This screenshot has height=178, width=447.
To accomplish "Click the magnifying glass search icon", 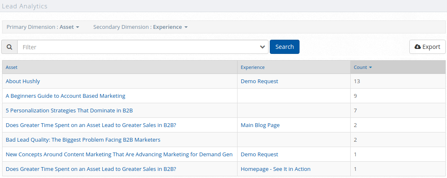I will 9,47.
